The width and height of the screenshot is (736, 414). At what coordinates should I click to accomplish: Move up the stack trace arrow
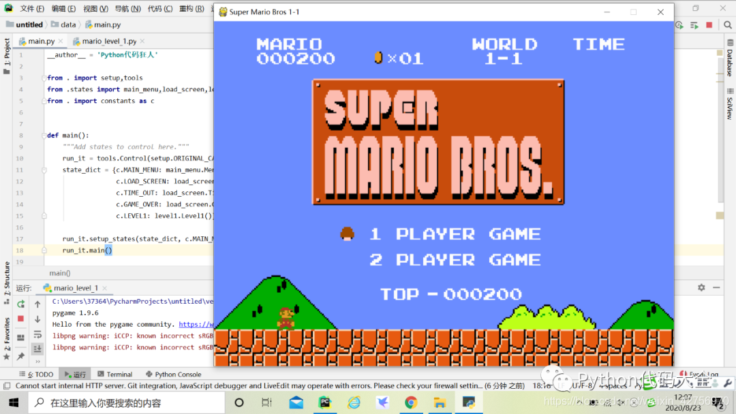click(x=37, y=304)
